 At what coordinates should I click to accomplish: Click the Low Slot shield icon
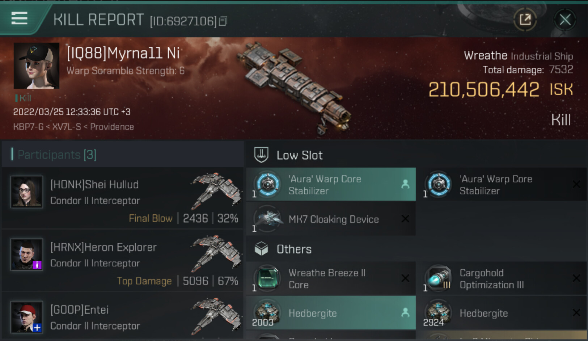click(261, 155)
